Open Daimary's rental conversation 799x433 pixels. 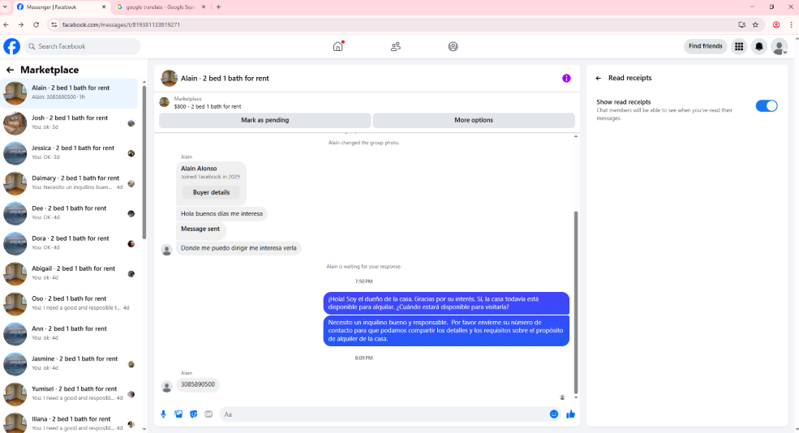tap(69, 183)
